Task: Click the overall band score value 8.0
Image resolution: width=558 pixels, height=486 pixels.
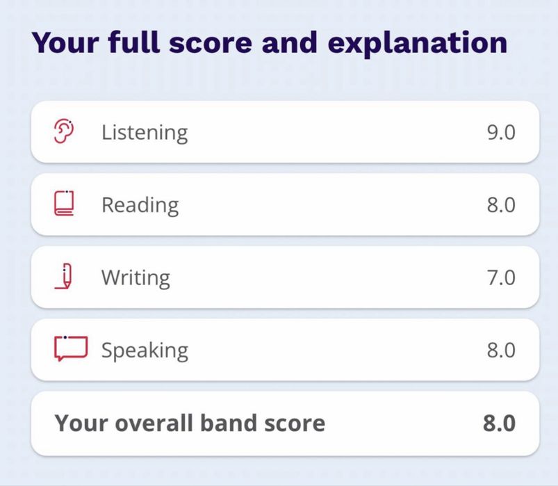Action: tap(500, 423)
